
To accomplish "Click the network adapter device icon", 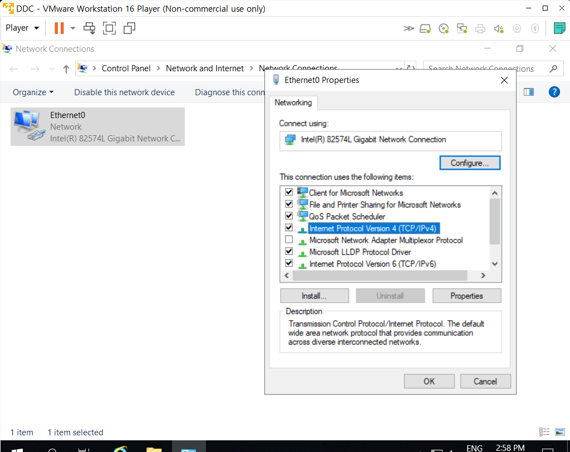I will coord(461,28).
